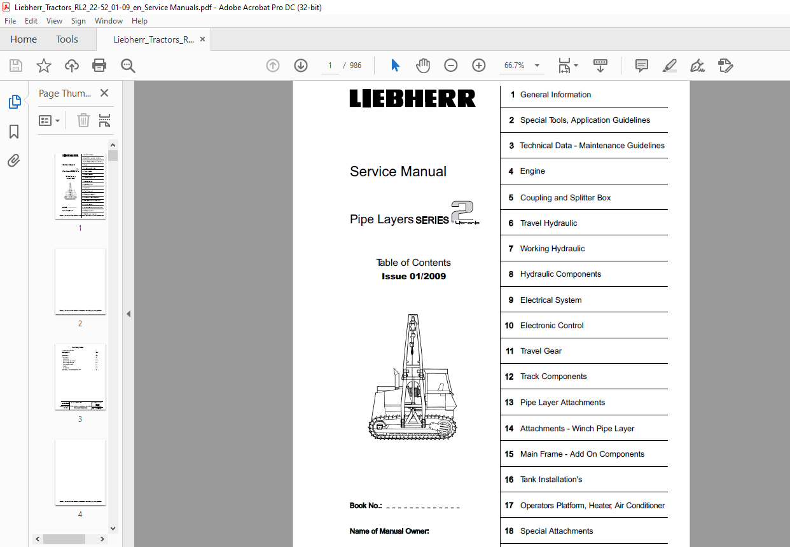The height and width of the screenshot is (547, 790).
Task: Expand the fit page options arrow
Action: coord(576,66)
